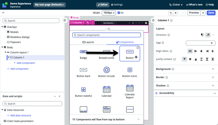Image resolution: width=218 pixels, height=125 pixels.
Task: Open the What's new menu
Action: pos(194,5)
